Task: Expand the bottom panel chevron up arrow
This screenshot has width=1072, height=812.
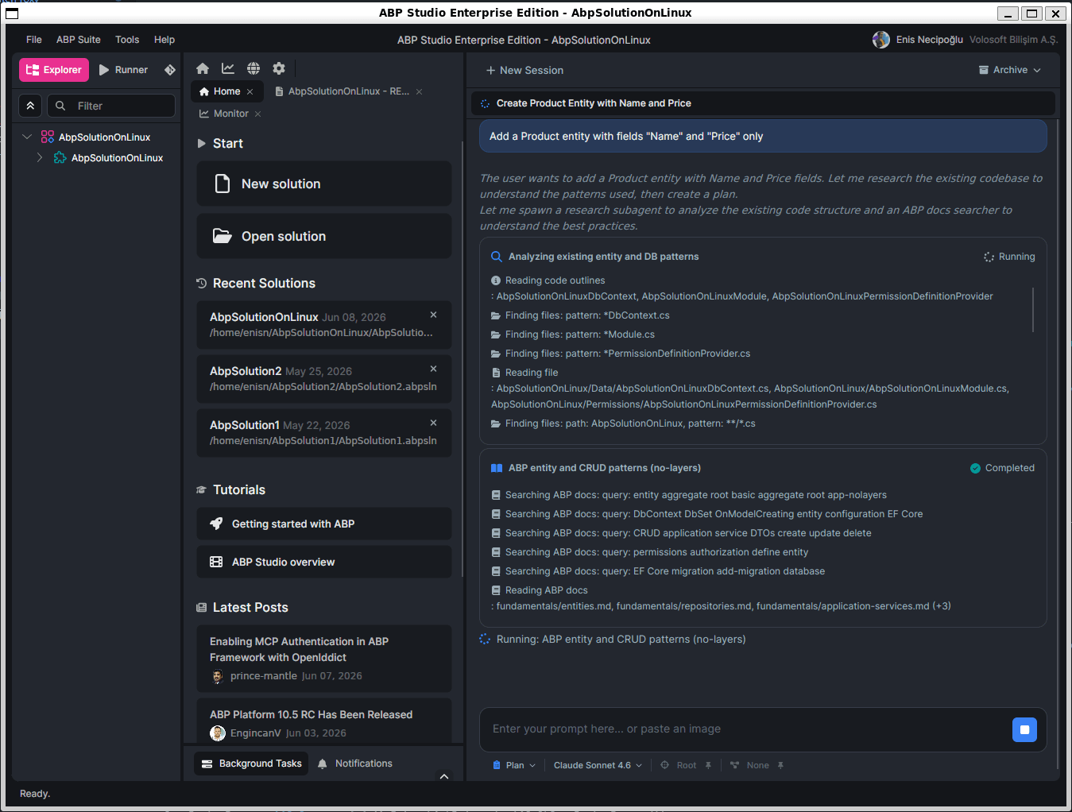Action: [444, 776]
